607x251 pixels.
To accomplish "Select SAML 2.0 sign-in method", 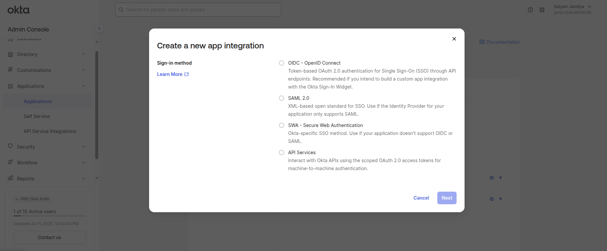I will coord(282,98).
